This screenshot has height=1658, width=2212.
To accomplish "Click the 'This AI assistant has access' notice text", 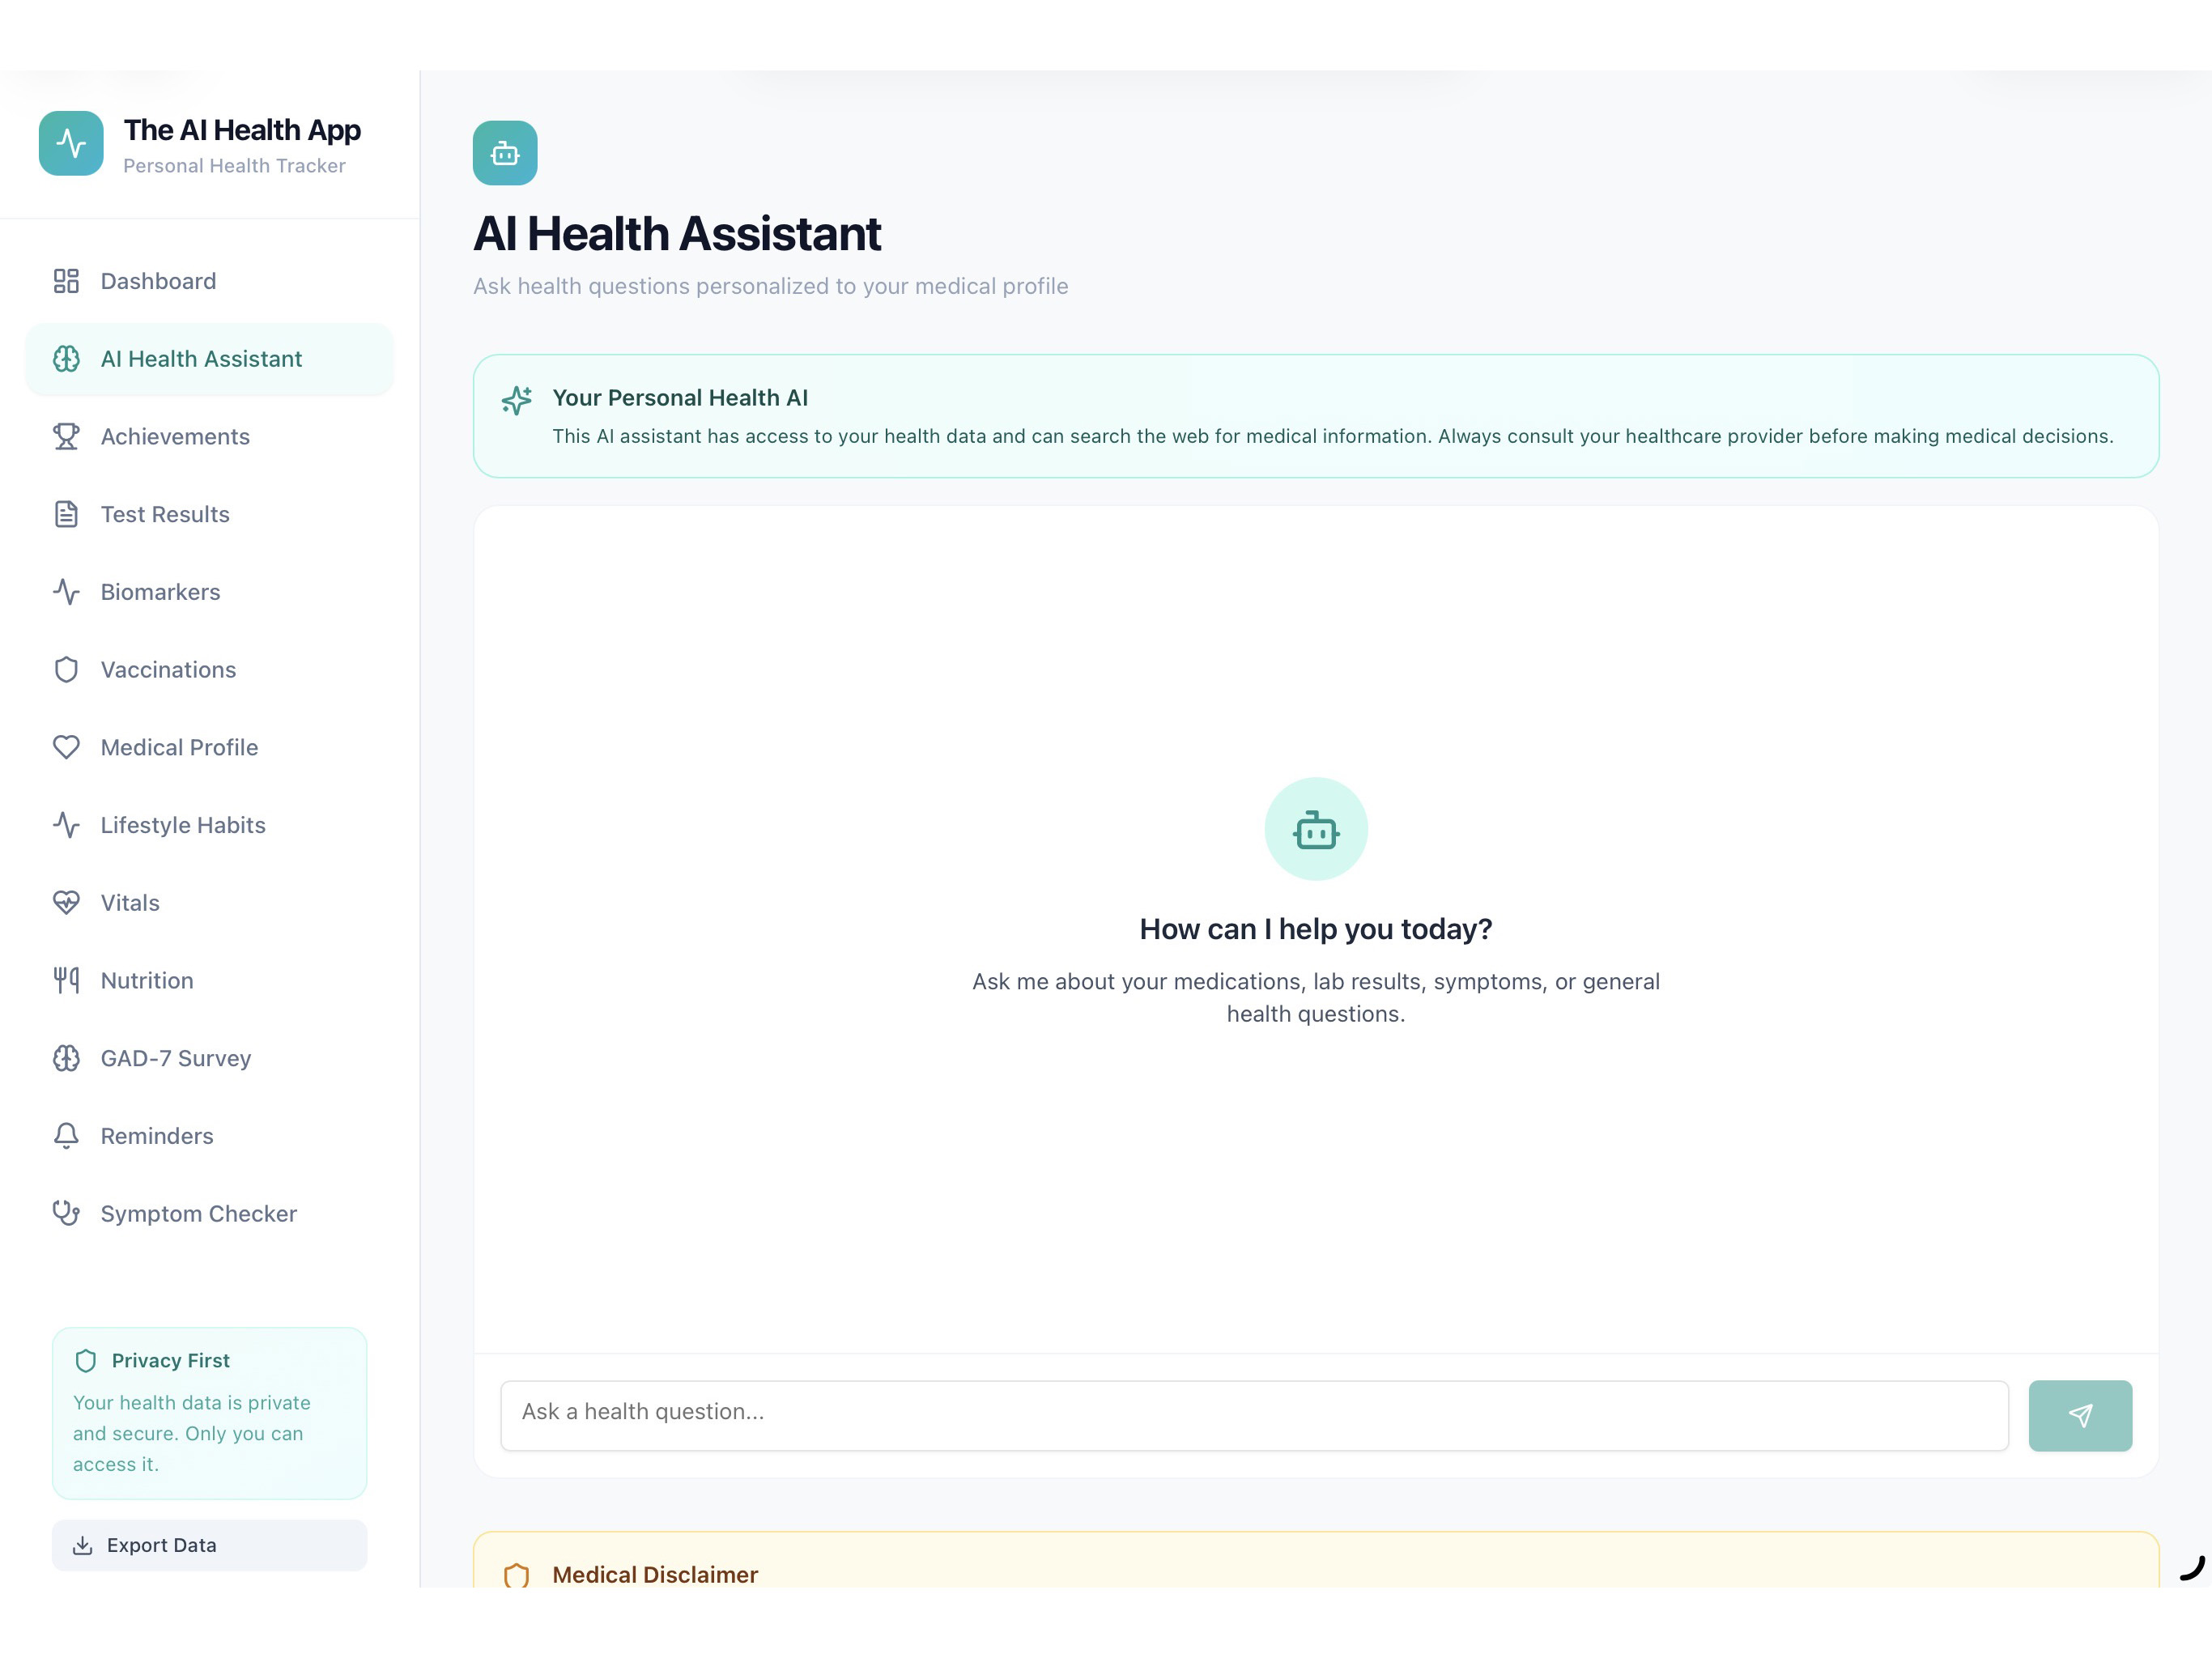I will point(1333,436).
